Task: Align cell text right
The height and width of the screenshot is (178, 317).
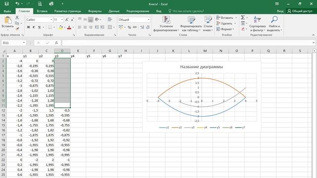Action: point(91,27)
